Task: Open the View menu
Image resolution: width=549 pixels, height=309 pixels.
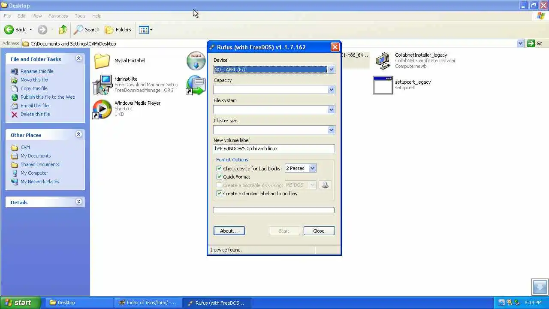Action: (37, 16)
